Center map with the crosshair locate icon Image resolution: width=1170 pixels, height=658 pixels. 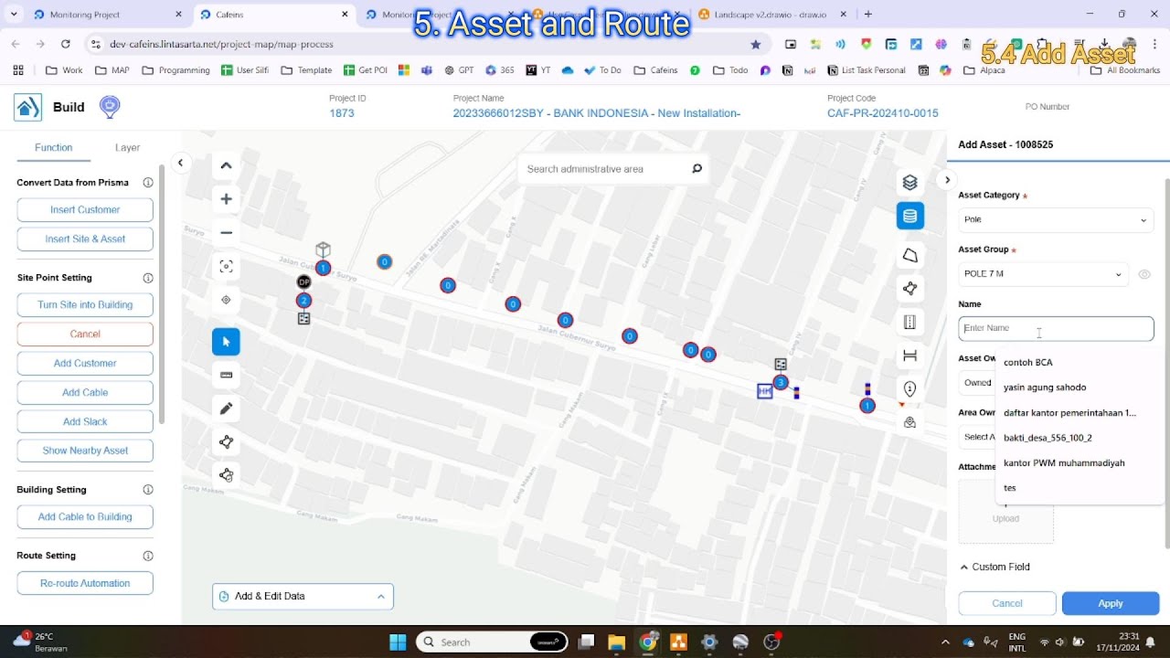point(227,300)
